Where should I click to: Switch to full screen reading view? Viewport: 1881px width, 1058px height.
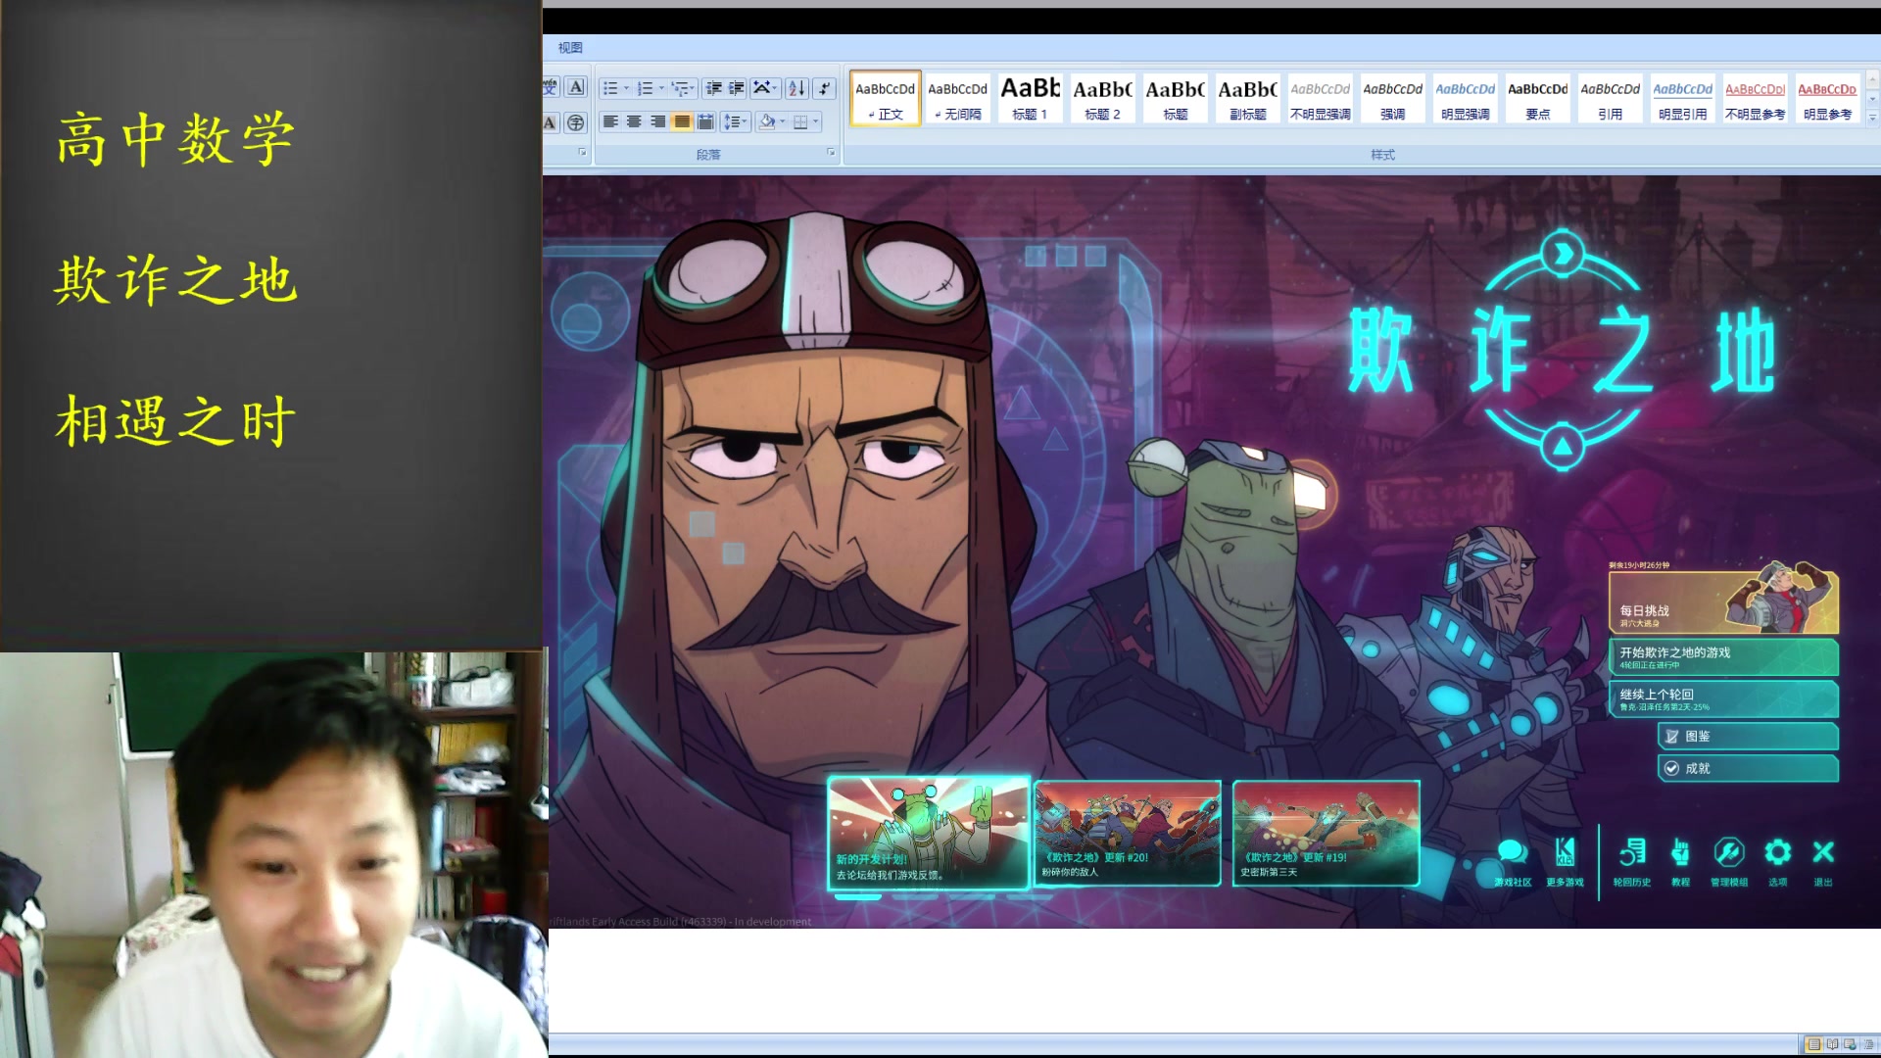click(1832, 1044)
